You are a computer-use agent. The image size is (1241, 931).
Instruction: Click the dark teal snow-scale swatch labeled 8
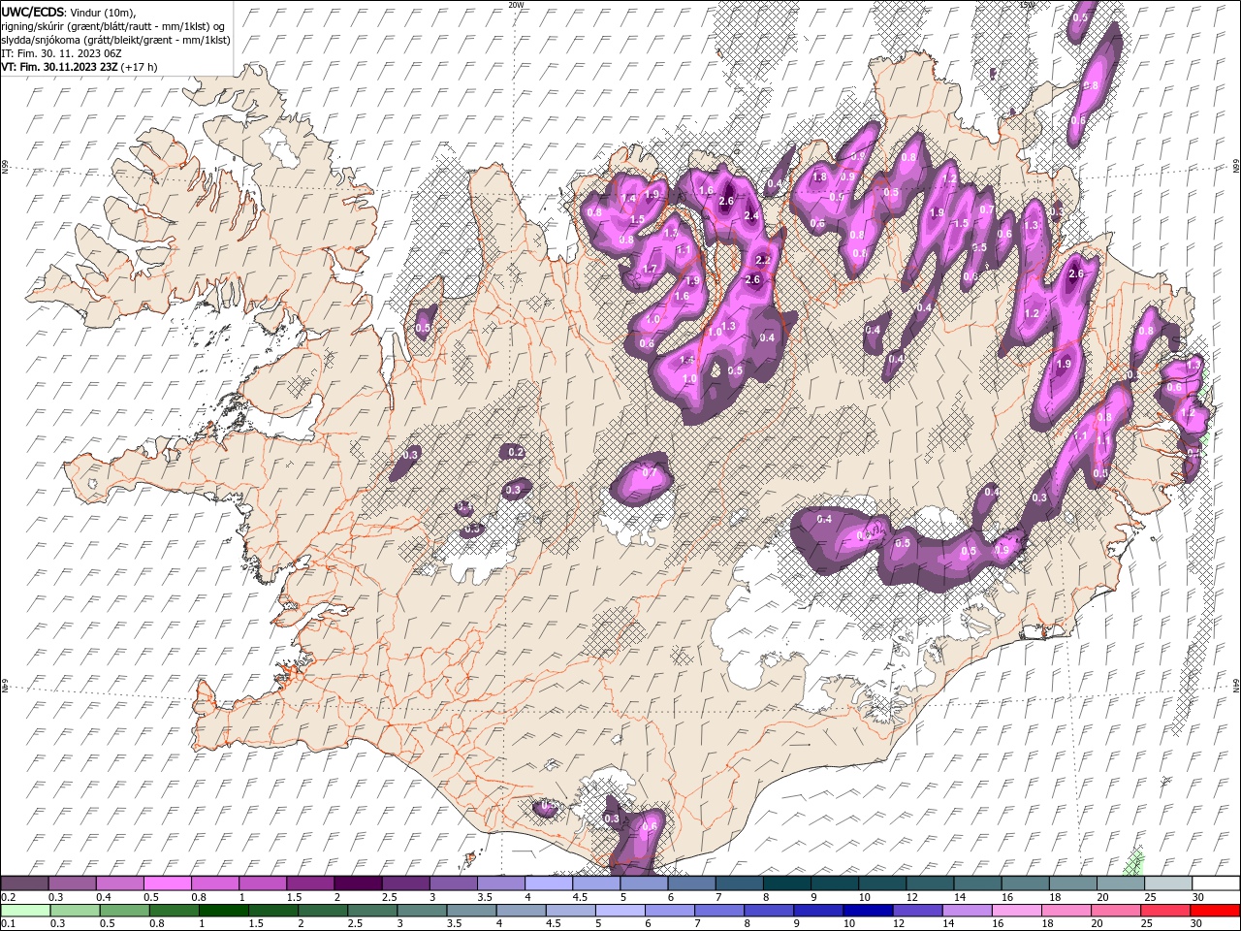(x=786, y=883)
